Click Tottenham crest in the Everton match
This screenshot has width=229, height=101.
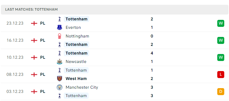60,19
